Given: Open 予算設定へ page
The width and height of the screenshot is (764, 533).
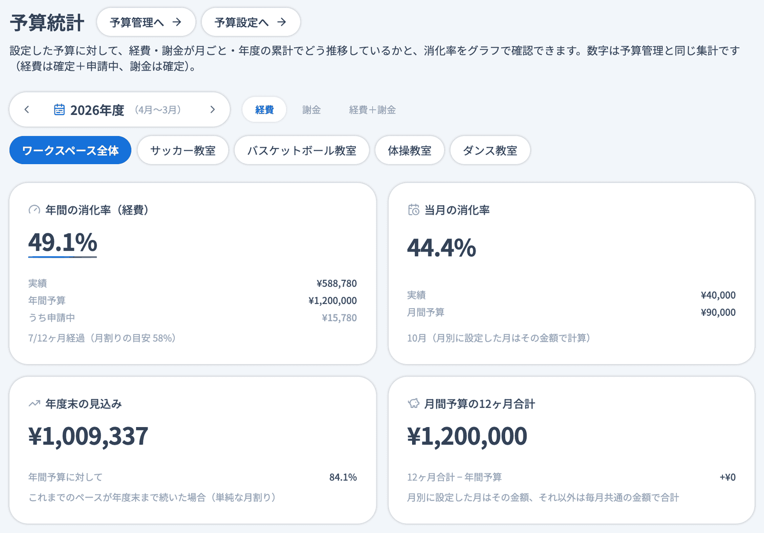Looking at the screenshot, I should (251, 22).
